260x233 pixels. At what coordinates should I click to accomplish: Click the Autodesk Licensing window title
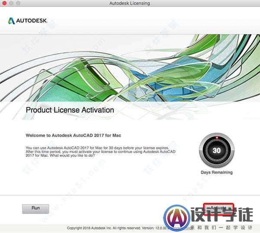pyautogui.click(x=130, y=3)
